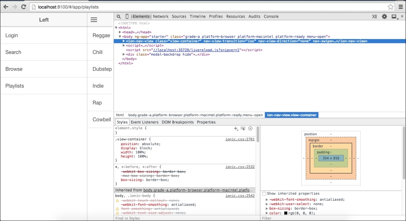Viewport: 406px width, 221px height.
Task: Select body breadcrumb item
Action: point(196,115)
